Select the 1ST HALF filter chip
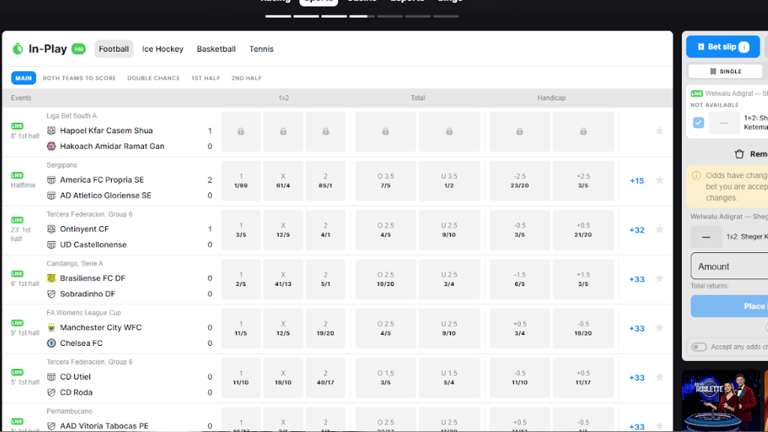768x432 pixels. pos(205,78)
